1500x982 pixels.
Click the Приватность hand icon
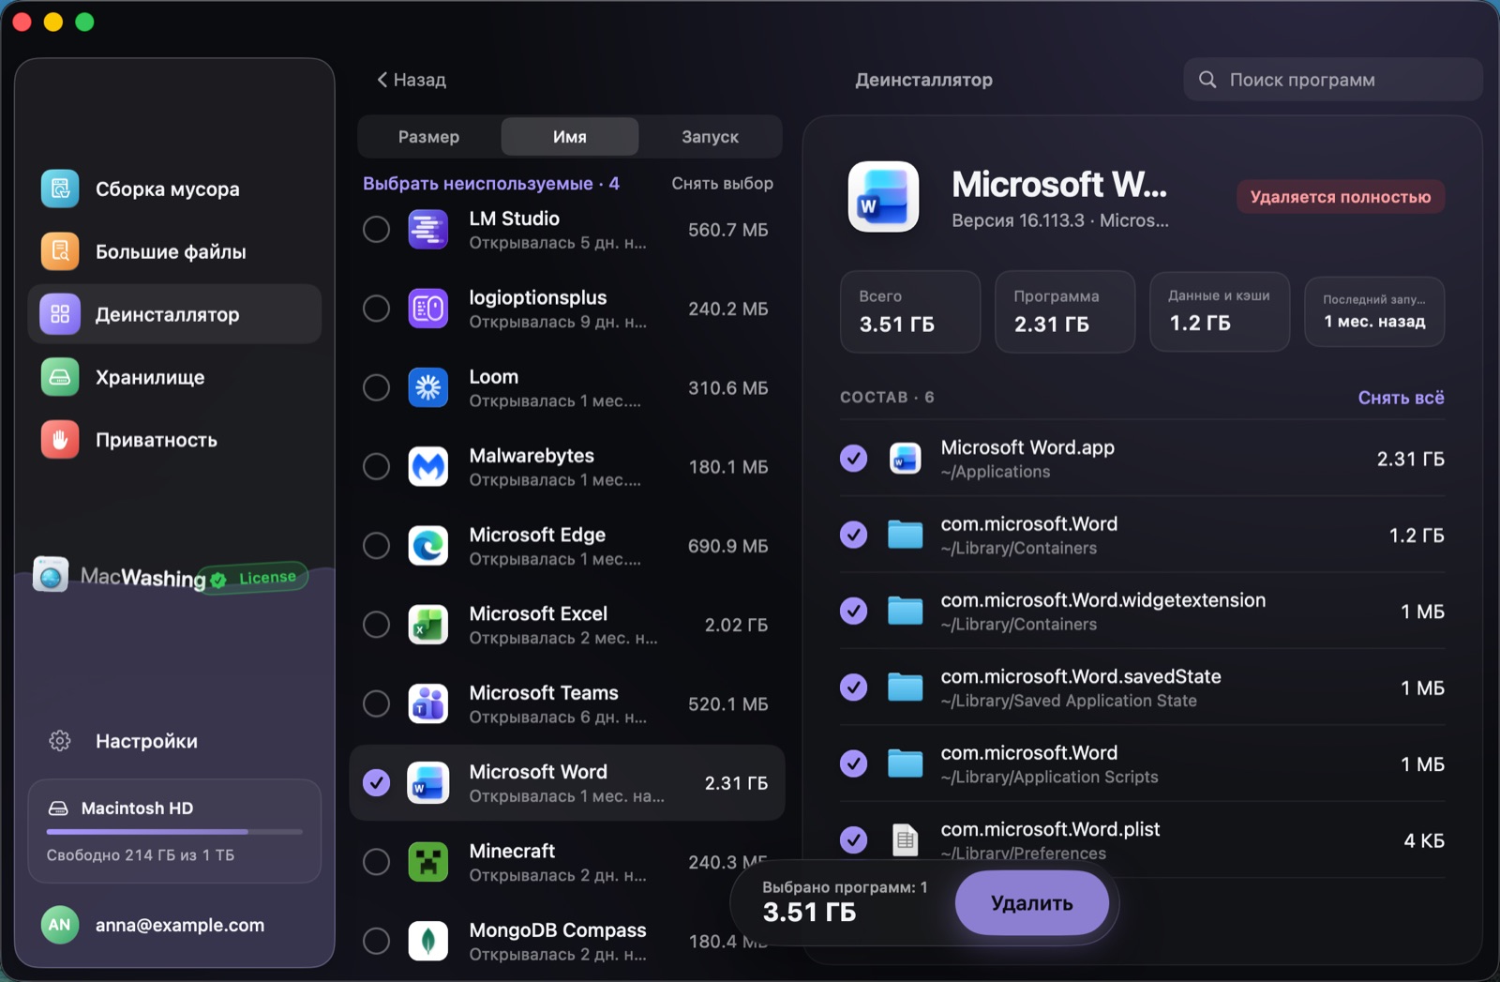60,440
